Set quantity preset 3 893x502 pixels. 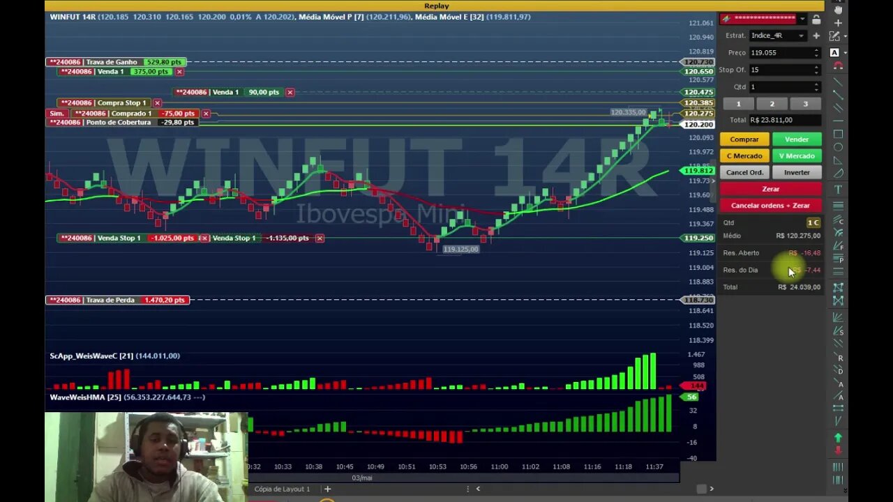805,104
